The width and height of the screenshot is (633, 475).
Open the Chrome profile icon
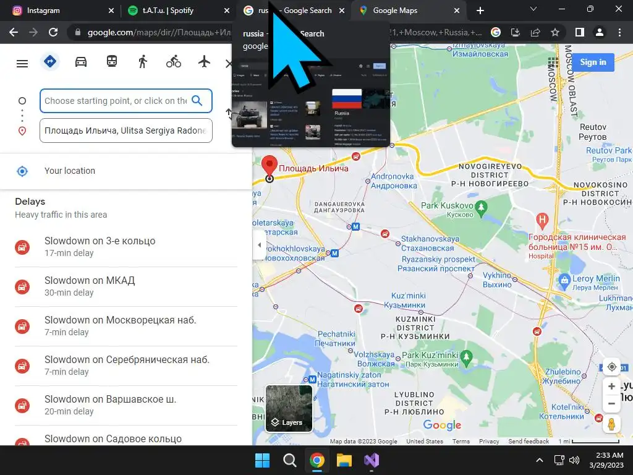[x=600, y=32]
